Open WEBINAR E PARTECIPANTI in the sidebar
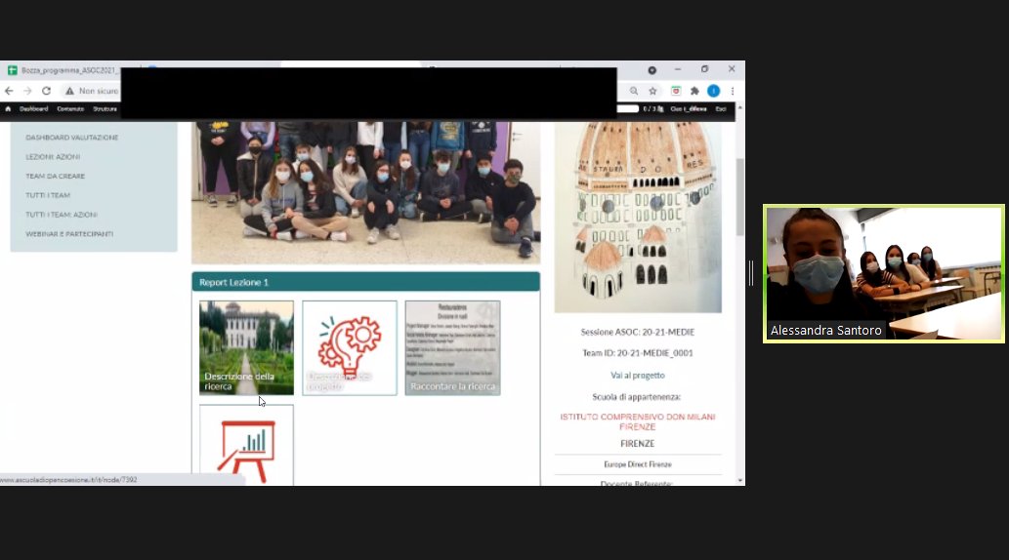1009x560 pixels. 69,234
